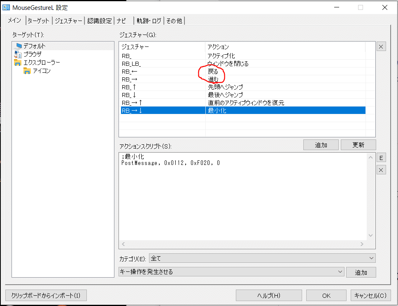
Task: Select RB_← gesture row
Action: coord(243,72)
